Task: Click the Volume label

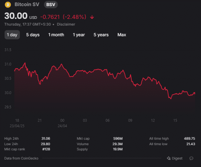Action: pyautogui.click(x=83, y=144)
